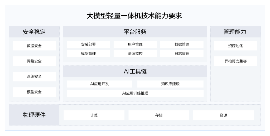The image size is (270, 136).
Task: Click the 异构算力兼容 box
Action: pos(235,61)
